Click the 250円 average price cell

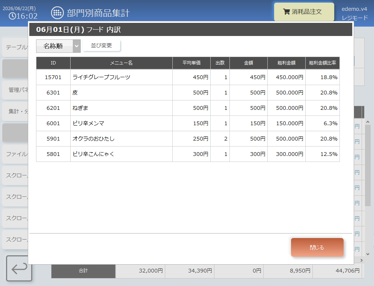point(192,139)
